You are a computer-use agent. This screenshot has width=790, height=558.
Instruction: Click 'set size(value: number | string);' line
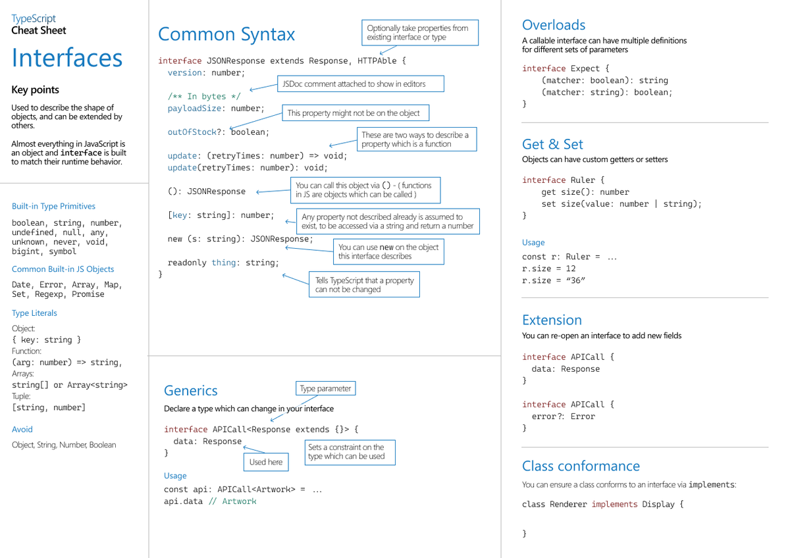621,204
